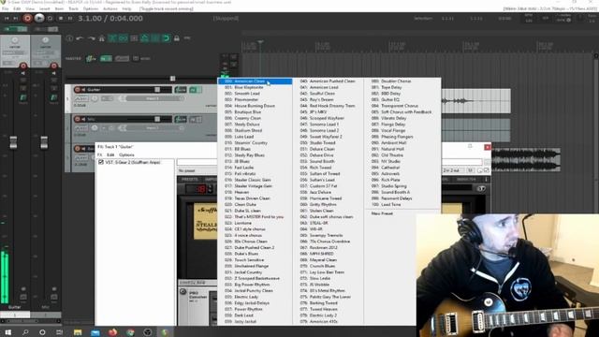Open the master track FX button
The height and width of the screenshot is (337, 599).
click(106, 58)
